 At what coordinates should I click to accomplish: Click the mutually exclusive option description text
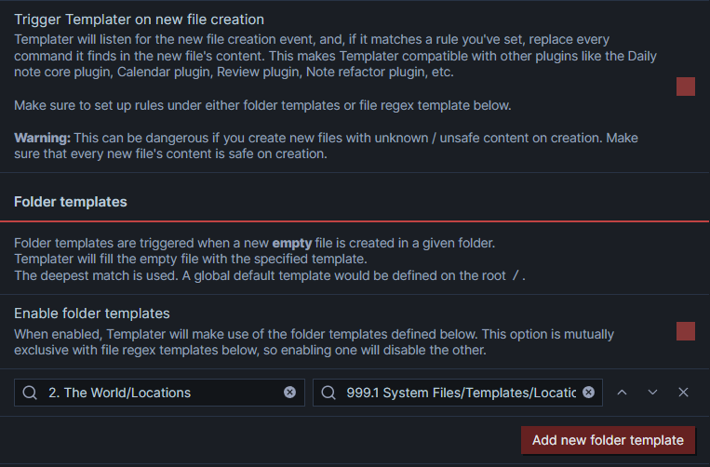[x=314, y=342]
